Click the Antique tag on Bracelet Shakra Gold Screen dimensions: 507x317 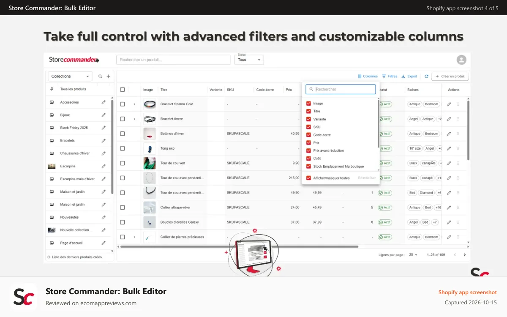415,104
